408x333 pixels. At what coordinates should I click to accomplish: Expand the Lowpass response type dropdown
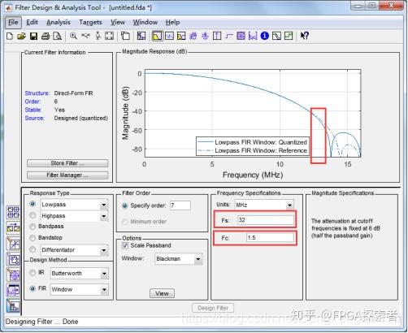[x=104, y=205]
